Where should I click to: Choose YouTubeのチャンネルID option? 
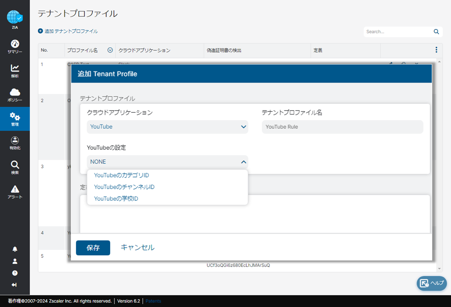click(124, 187)
